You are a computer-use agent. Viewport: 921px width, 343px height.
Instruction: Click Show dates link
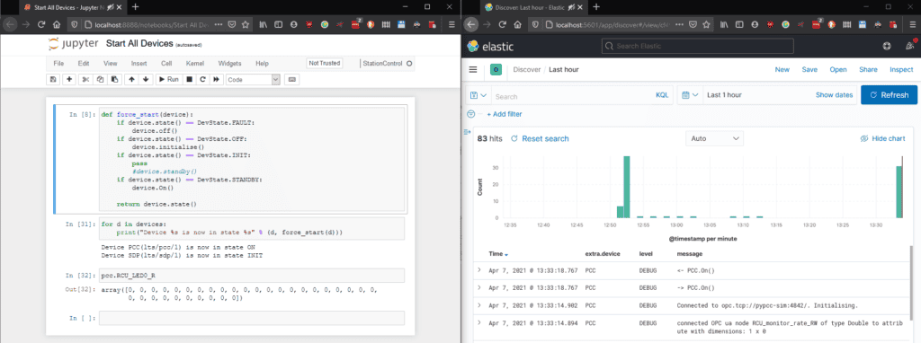click(x=834, y=95)
